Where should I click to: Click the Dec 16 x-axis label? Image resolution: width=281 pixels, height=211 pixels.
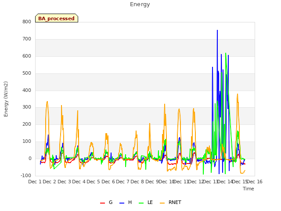(x=254, y=182)
